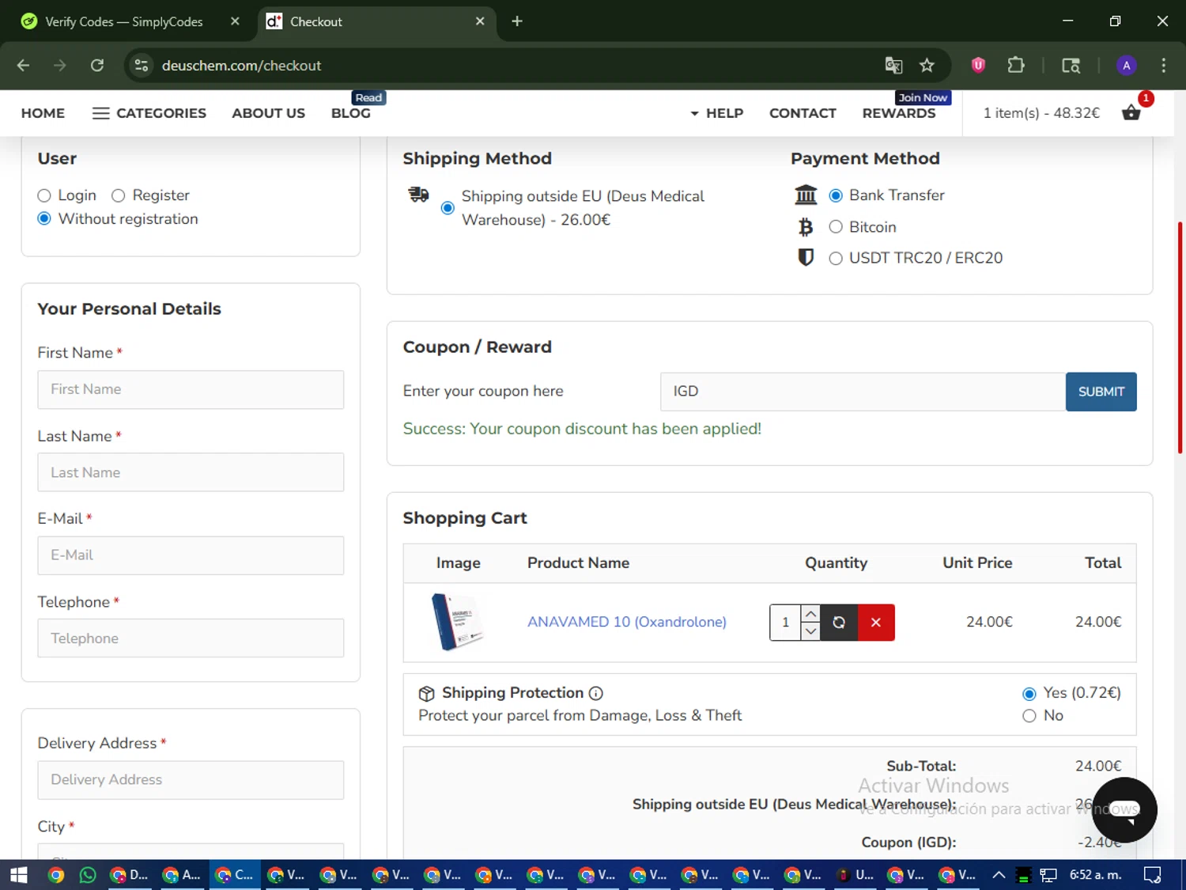
Task: Expand the CATEGORIES menu
Action: 149,113
